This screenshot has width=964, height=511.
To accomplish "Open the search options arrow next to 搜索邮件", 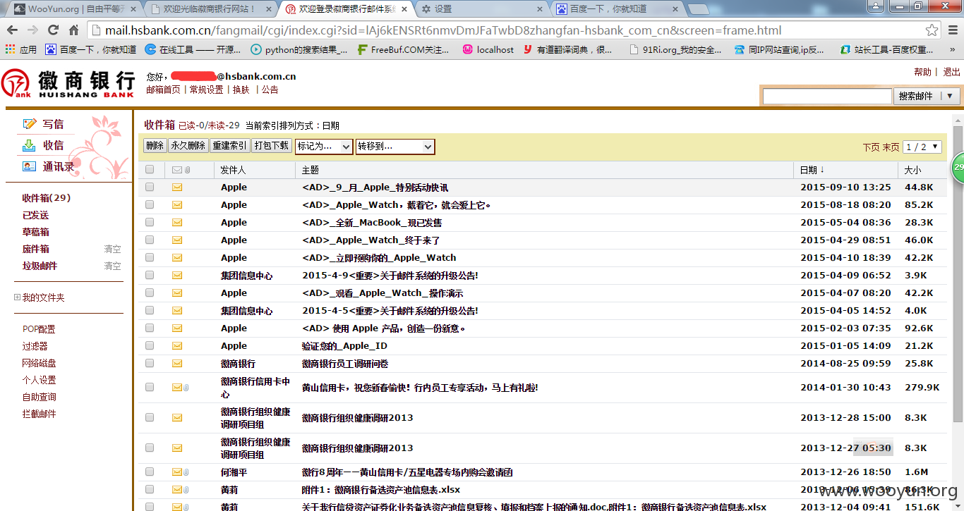I will click(949, 96).
